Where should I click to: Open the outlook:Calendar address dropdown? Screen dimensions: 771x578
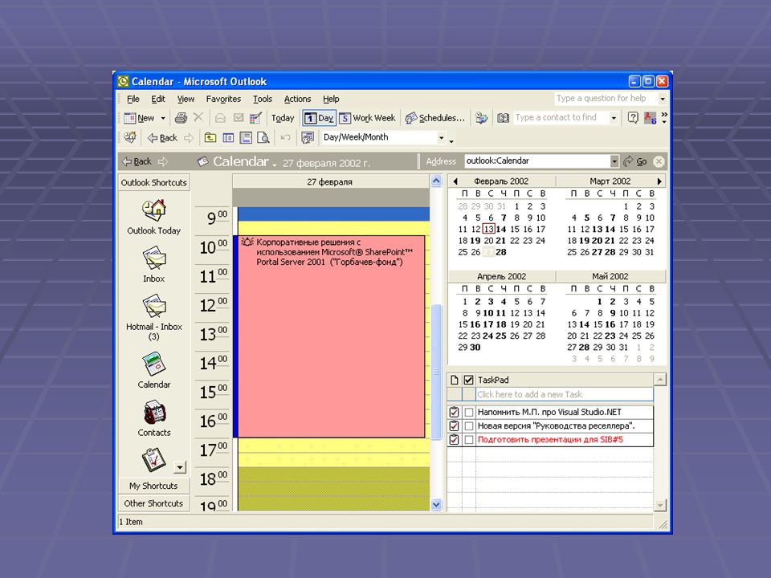(614, 161)
